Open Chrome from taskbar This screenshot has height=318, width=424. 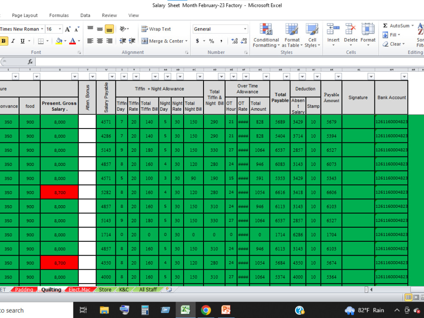tap(206, 310)
